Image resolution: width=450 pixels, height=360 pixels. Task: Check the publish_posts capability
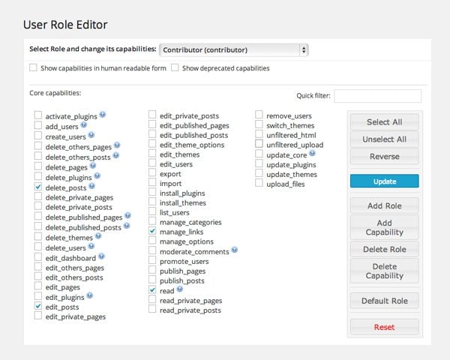152,280
